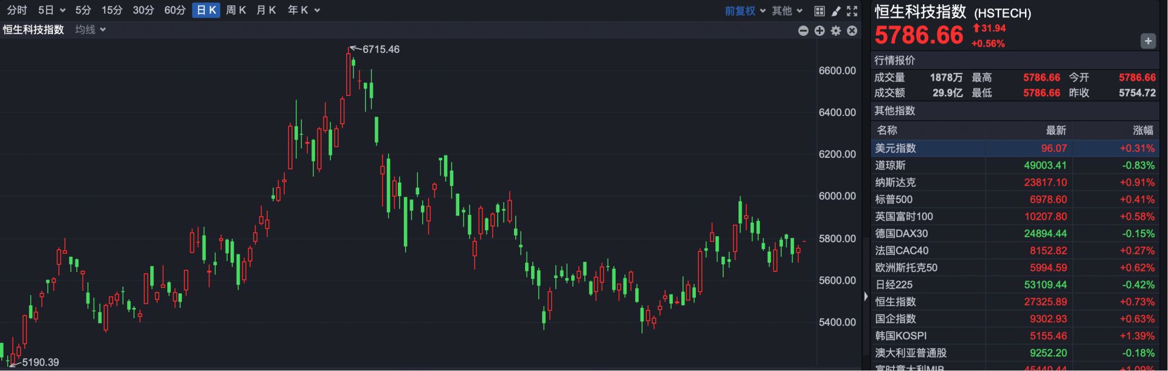Enter fullscreen chart mode

point(852,11)
